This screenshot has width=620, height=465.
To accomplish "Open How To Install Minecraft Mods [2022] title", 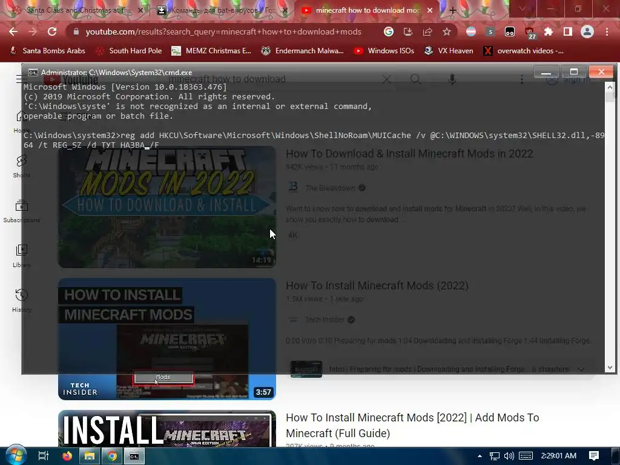I will coord(412,425).
